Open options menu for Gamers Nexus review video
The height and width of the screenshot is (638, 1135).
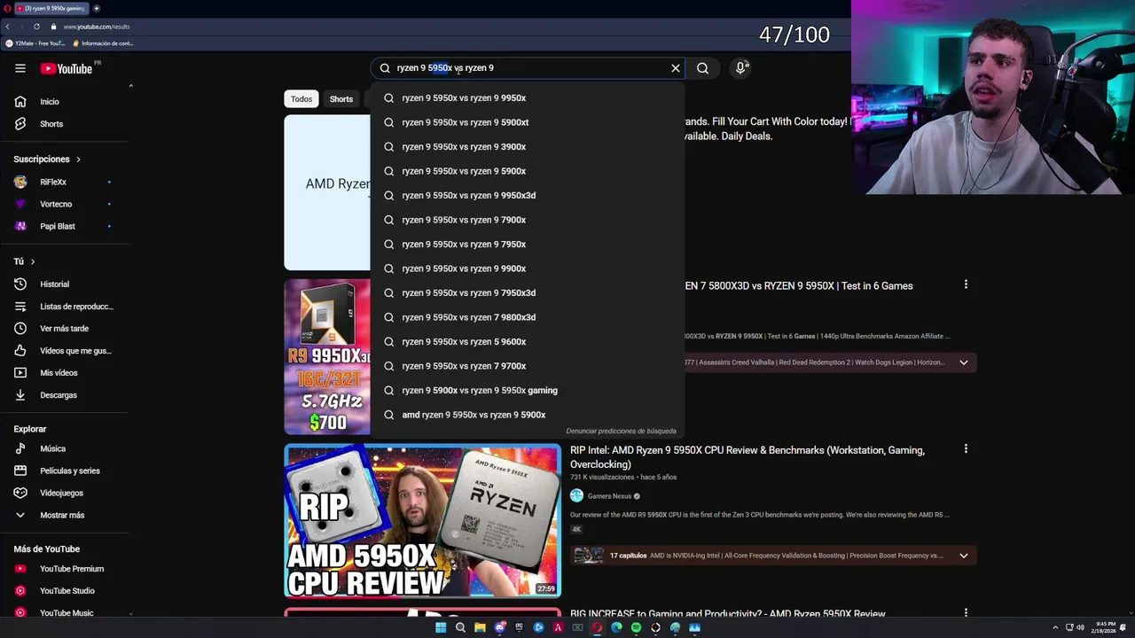tap(966, 449)
